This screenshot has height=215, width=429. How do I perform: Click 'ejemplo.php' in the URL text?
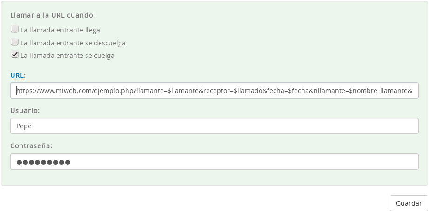click(115, 91)
